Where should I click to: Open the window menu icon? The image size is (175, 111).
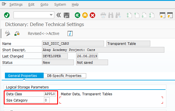click(x=4, y=4)
